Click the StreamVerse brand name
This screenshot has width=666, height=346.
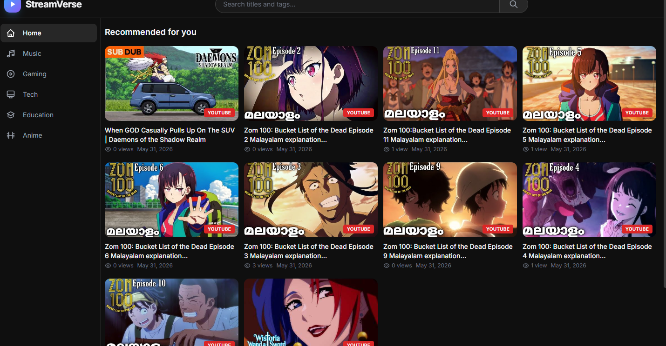click(54, 5)
